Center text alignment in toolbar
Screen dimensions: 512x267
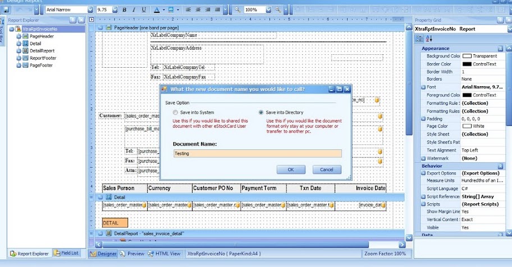(198, 10)
